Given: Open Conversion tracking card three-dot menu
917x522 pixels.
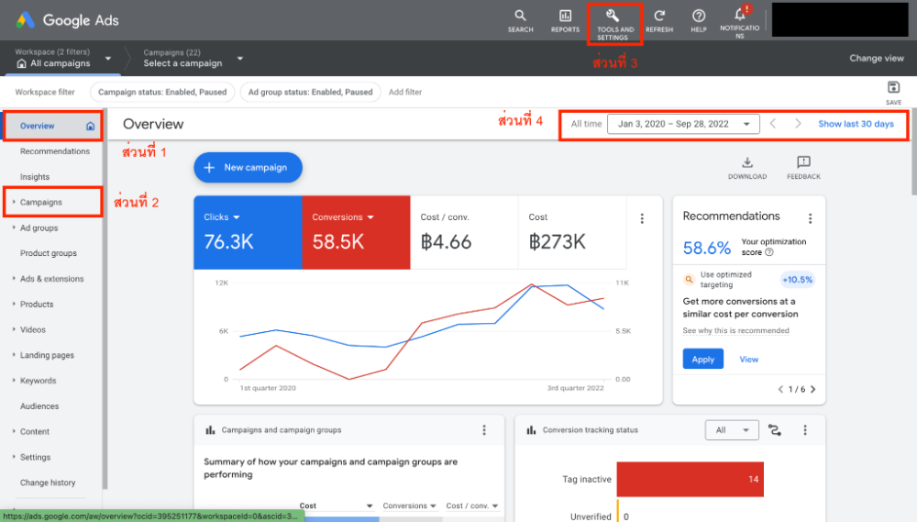Looking at the screenshot, I should pyautogui.click(x=805, y=430).
